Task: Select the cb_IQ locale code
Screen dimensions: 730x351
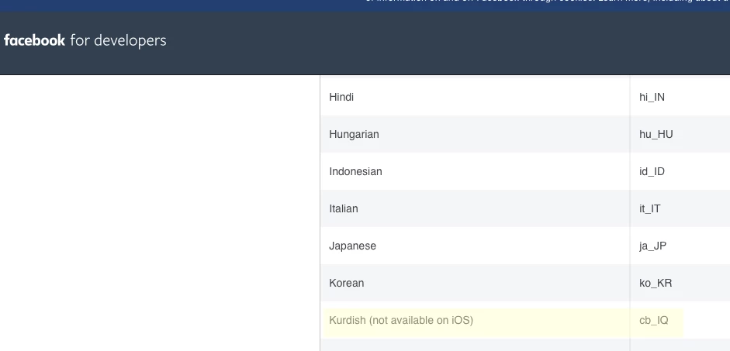Action: point(654,320)
